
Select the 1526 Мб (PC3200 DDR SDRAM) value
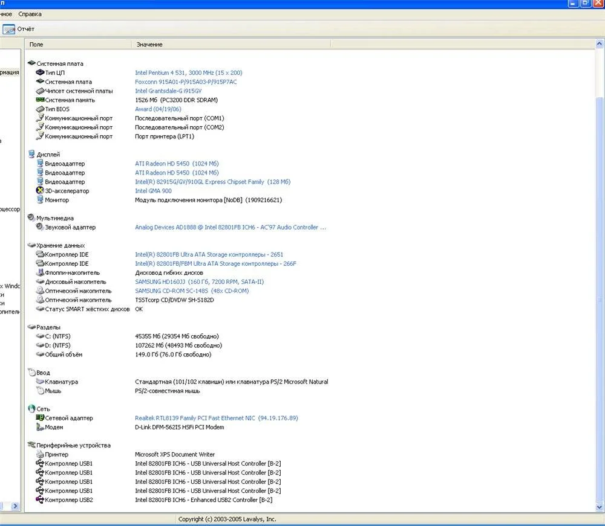tap(176, 100)
